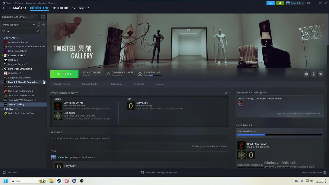This screenshot has width=329, height=185.
Task: Open the Destek link
Action: (x=159, y=84)
